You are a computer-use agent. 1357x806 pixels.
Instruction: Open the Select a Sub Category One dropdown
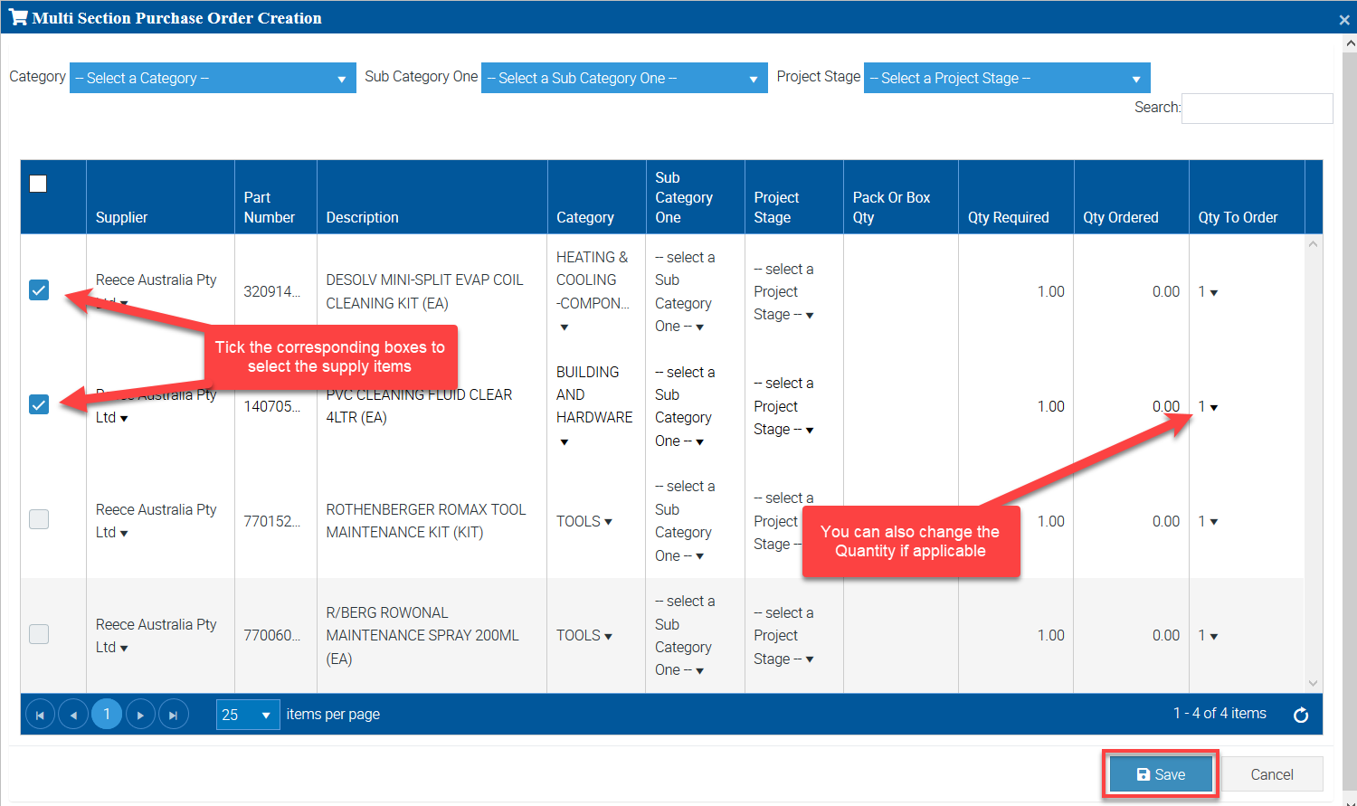pos(623,79)
